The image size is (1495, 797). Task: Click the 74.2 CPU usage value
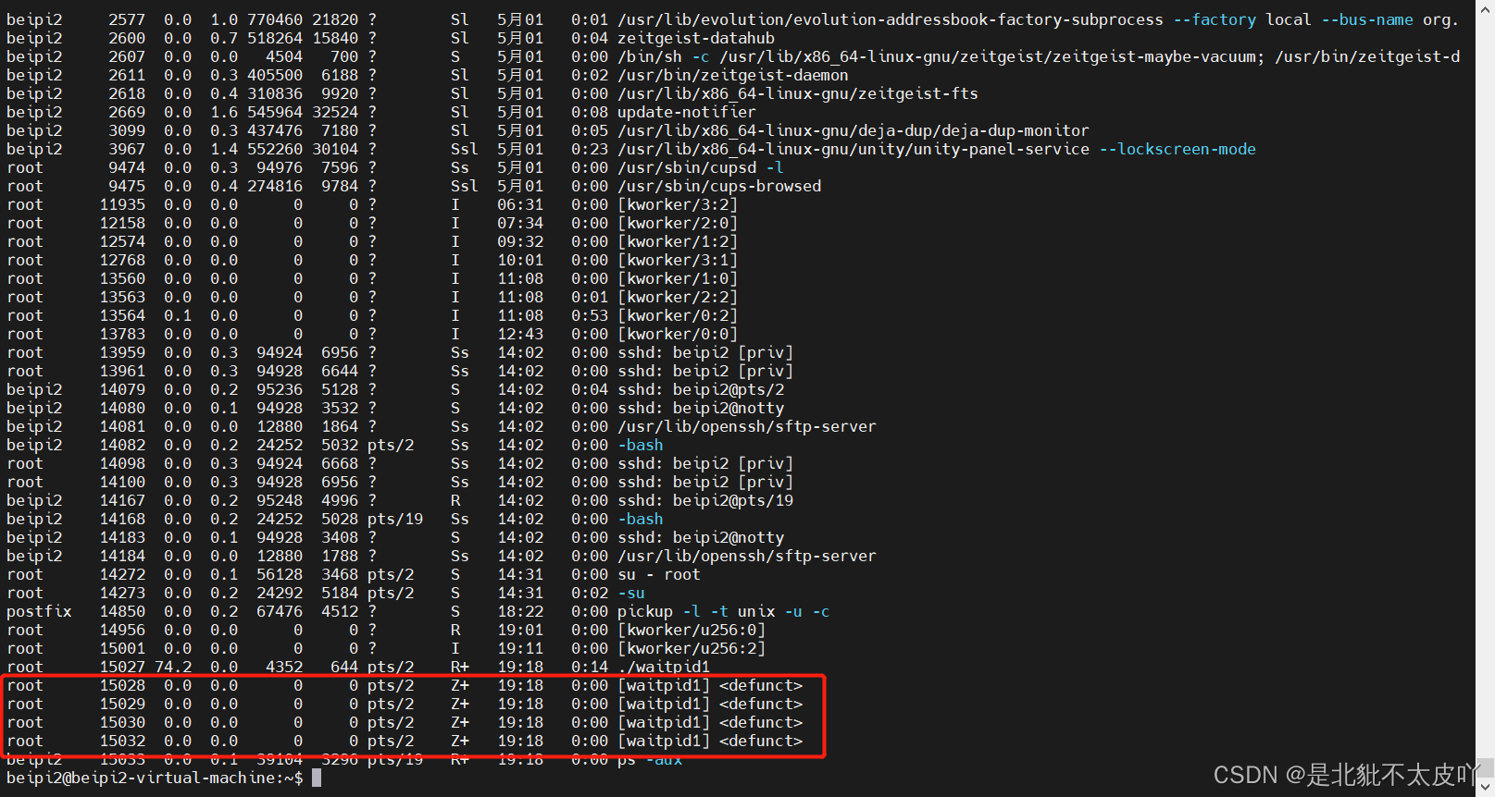[173, 667]
